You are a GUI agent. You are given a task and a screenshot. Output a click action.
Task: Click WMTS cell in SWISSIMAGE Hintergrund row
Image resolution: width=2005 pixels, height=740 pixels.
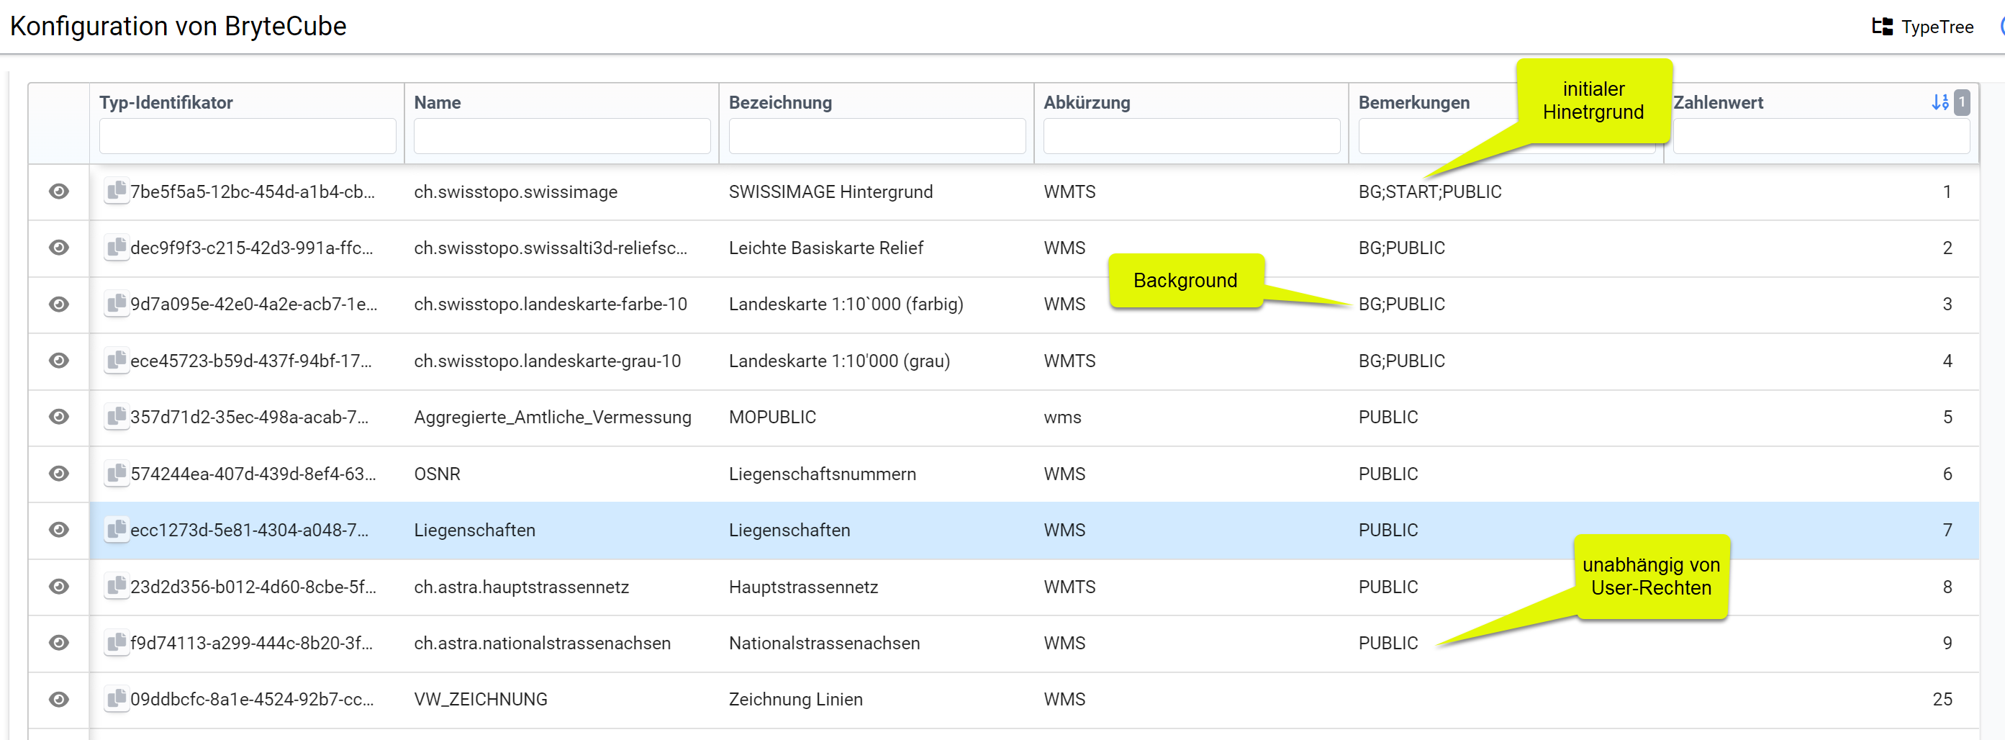coord(1069,192)
